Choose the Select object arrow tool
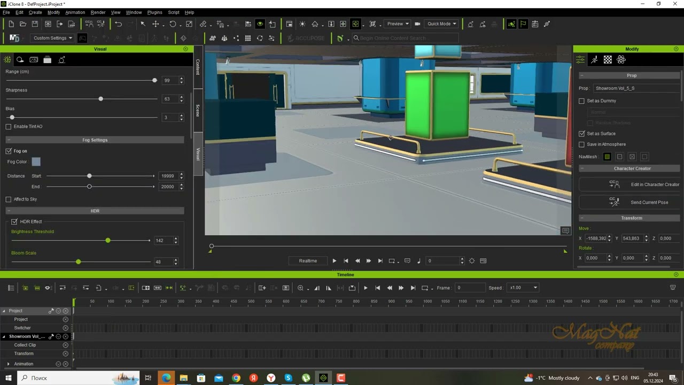Viewport: 684px width, 385px height. click(x=143, y=24)
